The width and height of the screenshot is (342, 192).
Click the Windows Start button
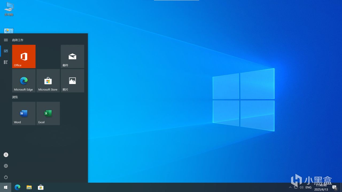tap(6, 187)
